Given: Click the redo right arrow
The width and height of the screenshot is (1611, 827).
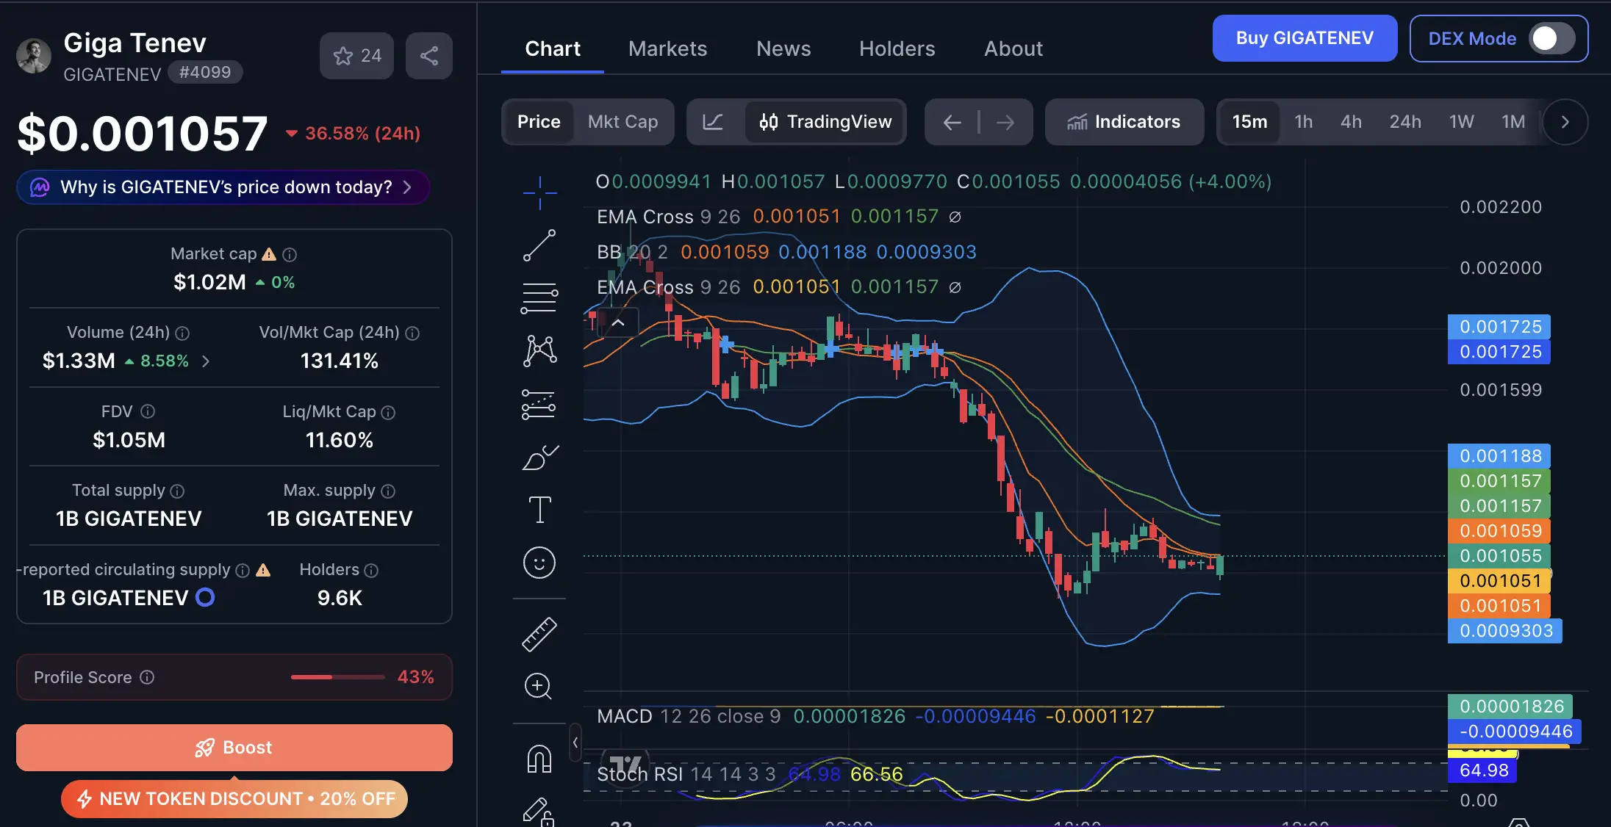Looking at the screenshot, I should tap(1005, 122).
